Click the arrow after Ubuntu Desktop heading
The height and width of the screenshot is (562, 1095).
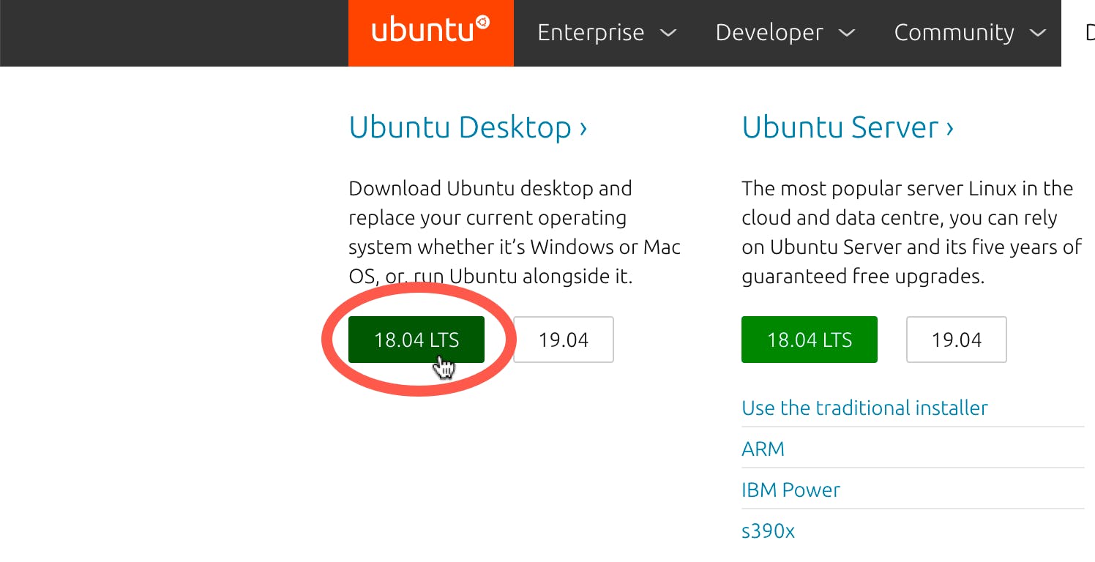coord(583,129)
